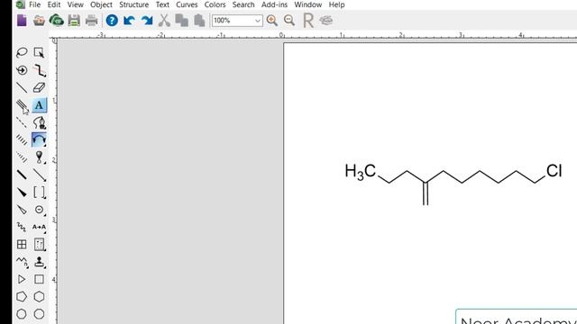The width and height of the screenshot is (577, 324).
Task: Undo the last action
Action: (129, 20)
